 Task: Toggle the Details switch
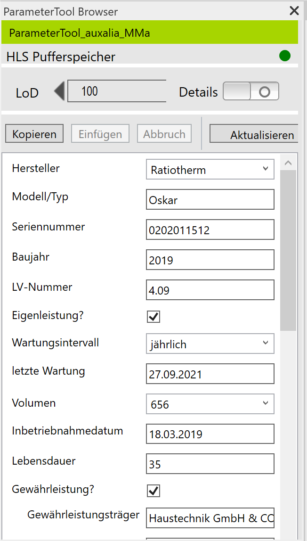pos(251,91)
